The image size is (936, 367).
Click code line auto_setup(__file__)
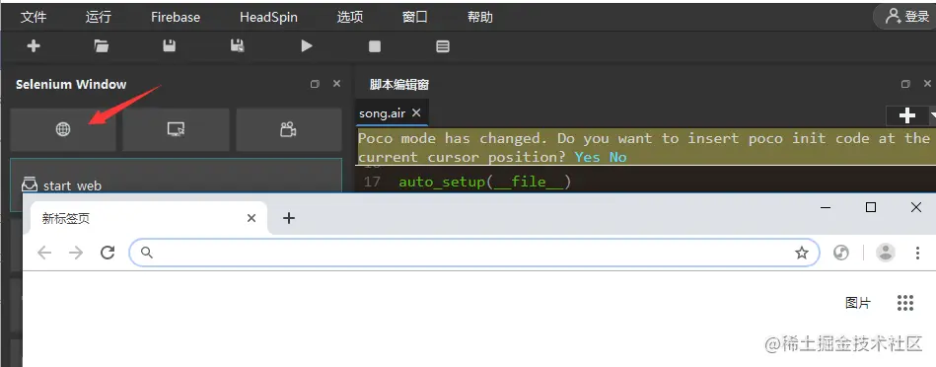[484, 182]
